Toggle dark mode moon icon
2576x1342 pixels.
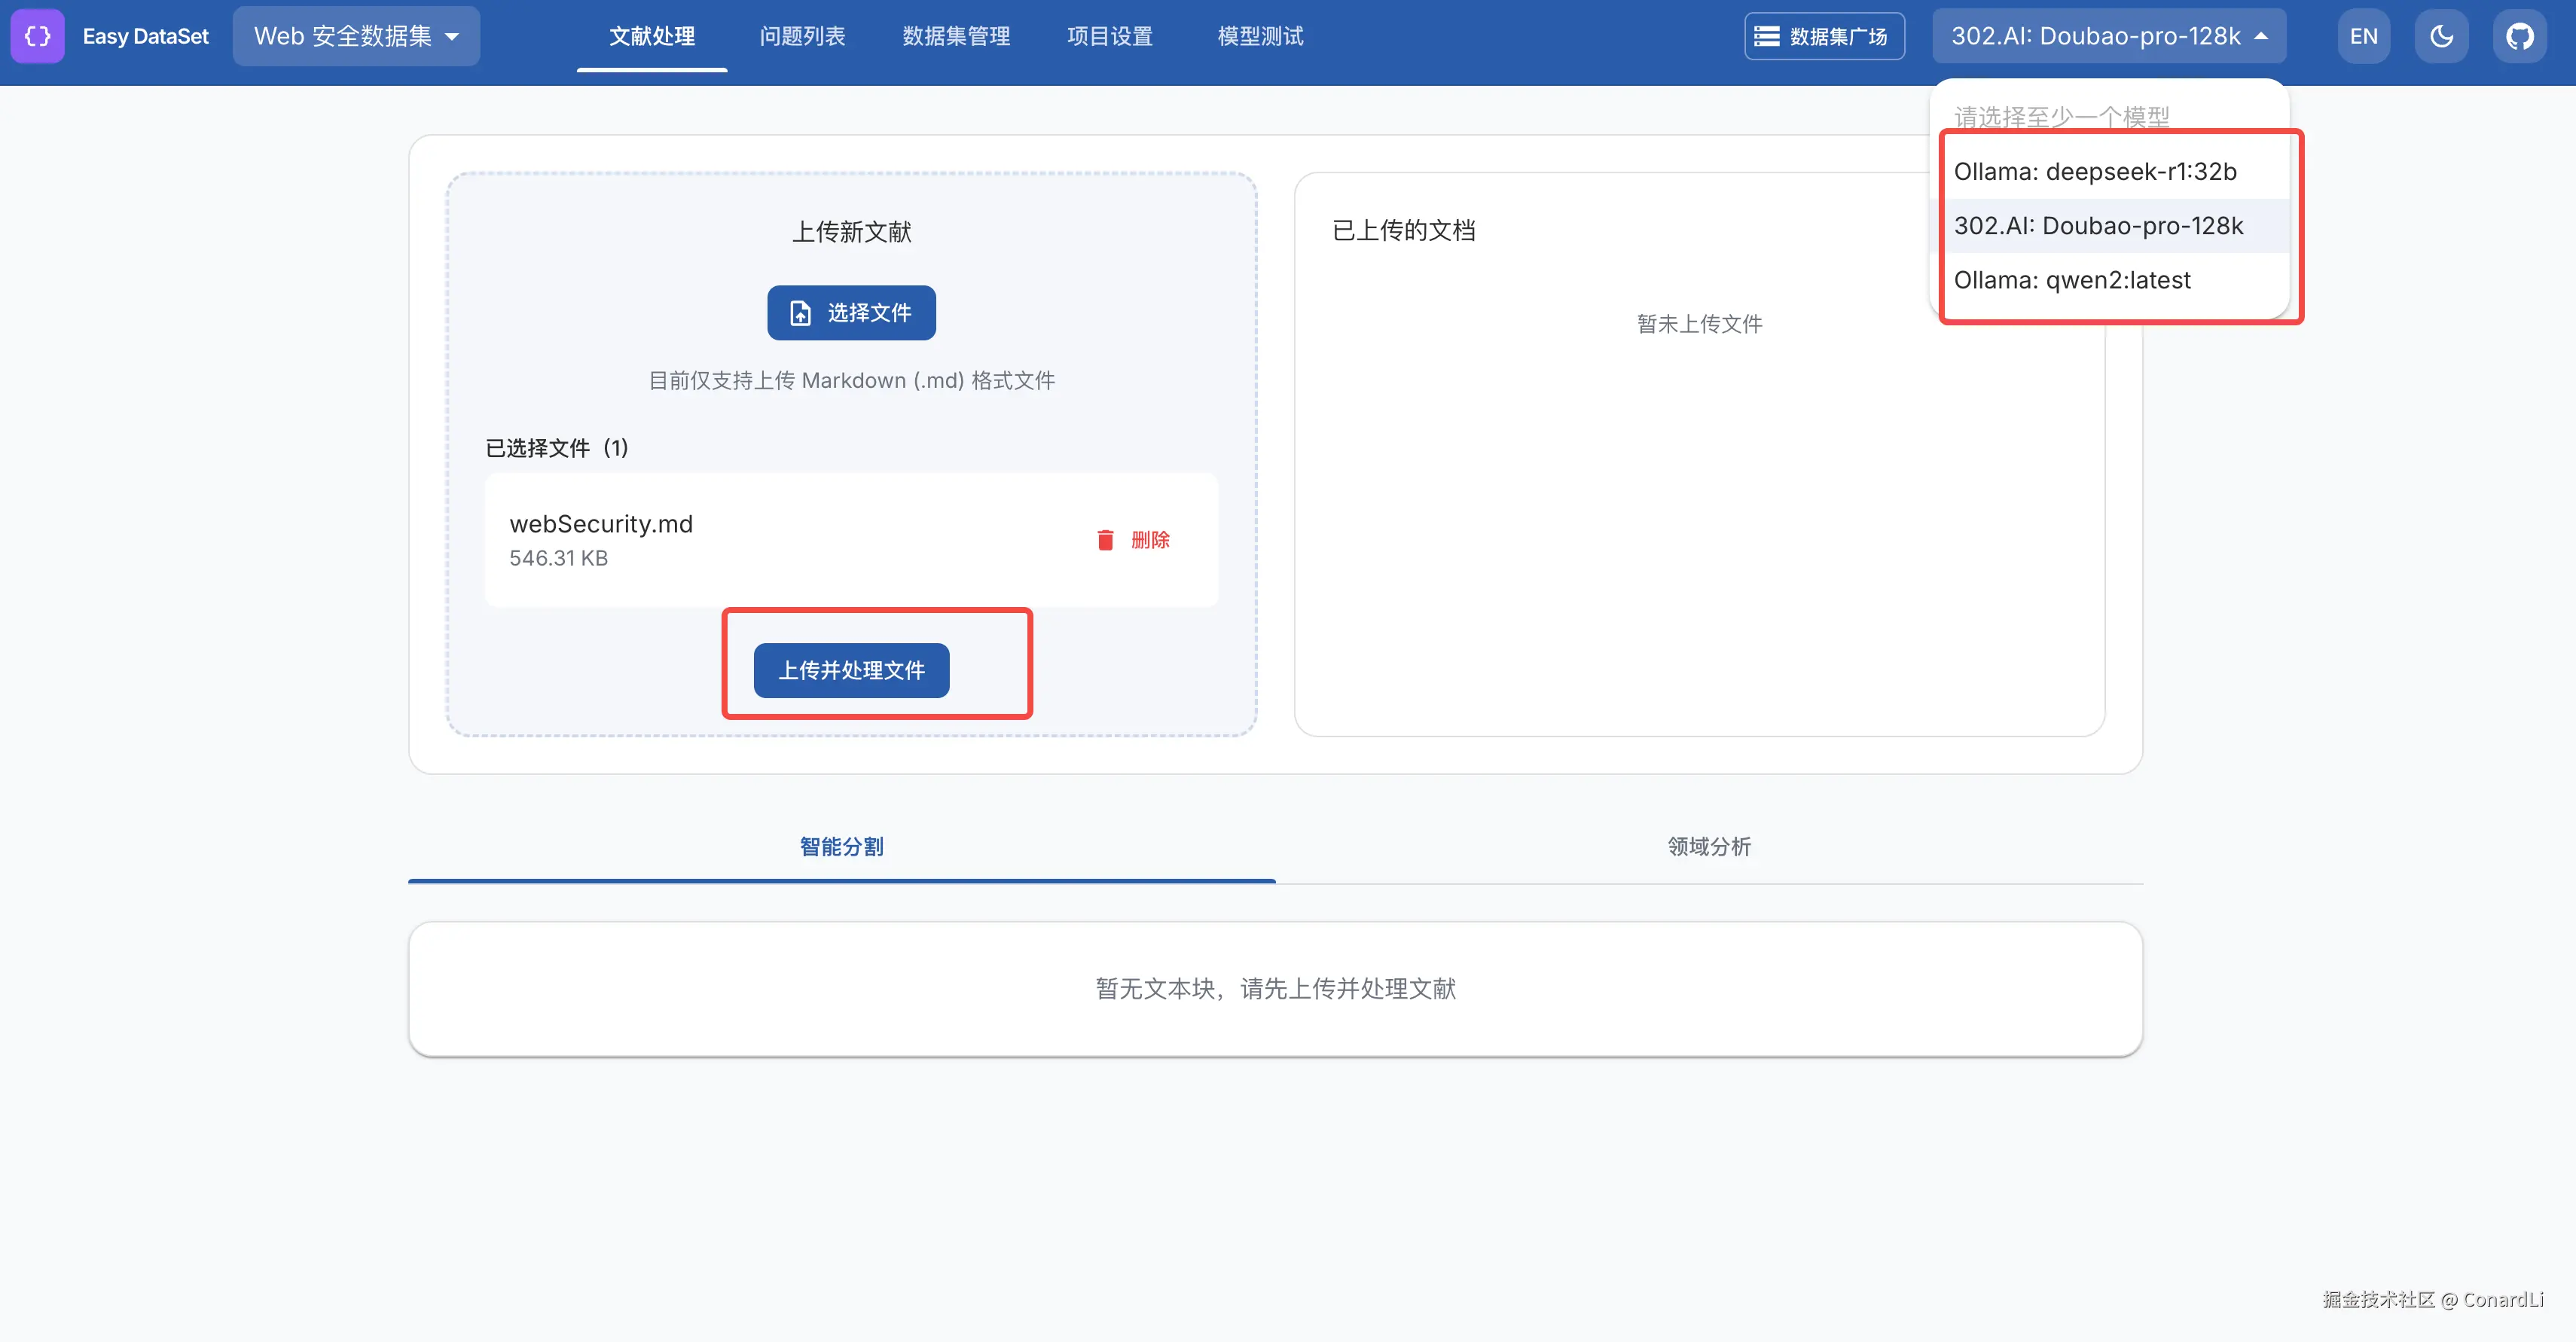[2441, 36]
